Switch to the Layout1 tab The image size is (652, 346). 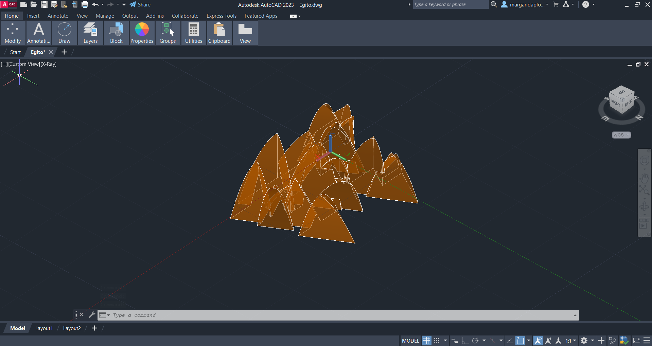click(x=44, y=328)
